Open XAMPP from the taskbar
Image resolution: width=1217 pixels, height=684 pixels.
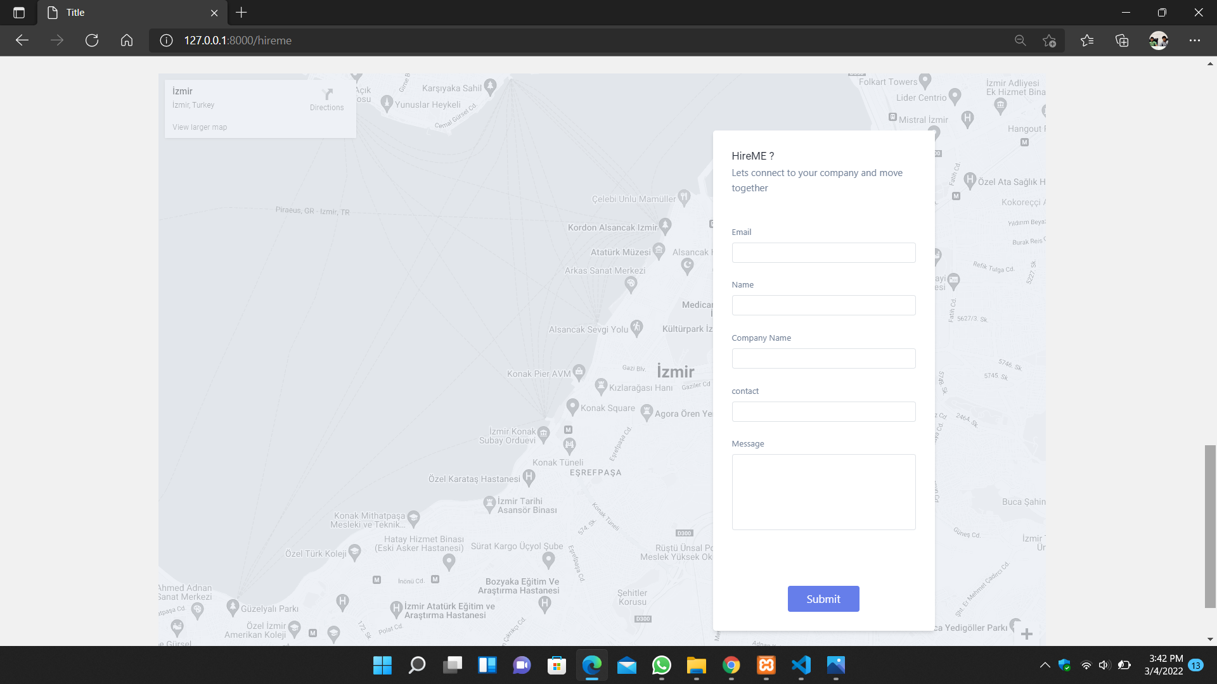point(766,665)
